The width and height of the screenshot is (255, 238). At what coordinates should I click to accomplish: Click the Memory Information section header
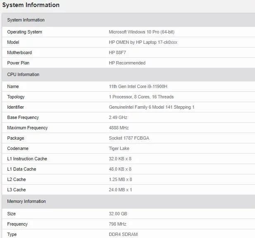click(26, 201)
